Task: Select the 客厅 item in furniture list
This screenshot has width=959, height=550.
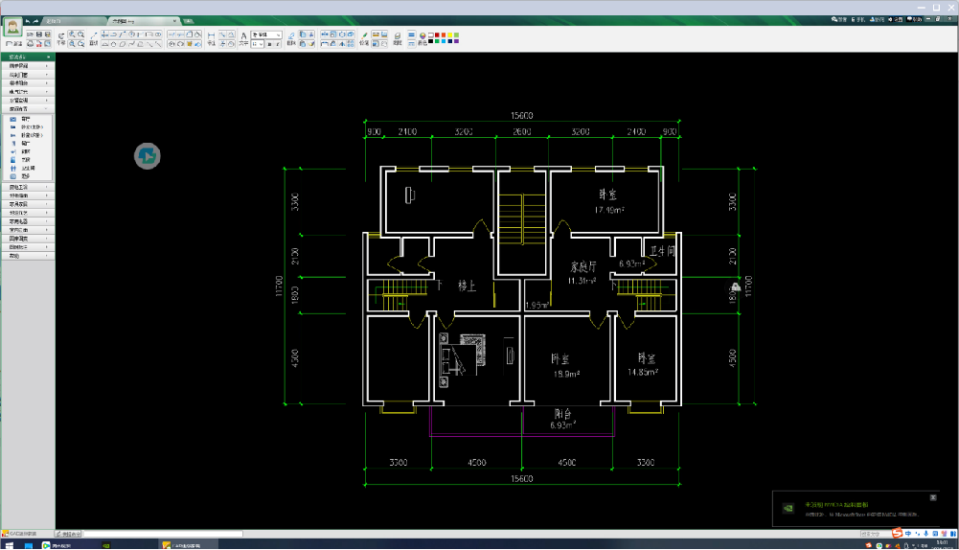Action: point(26,119)
